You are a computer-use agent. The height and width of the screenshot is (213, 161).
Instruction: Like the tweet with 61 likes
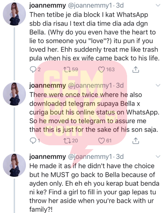101,141
